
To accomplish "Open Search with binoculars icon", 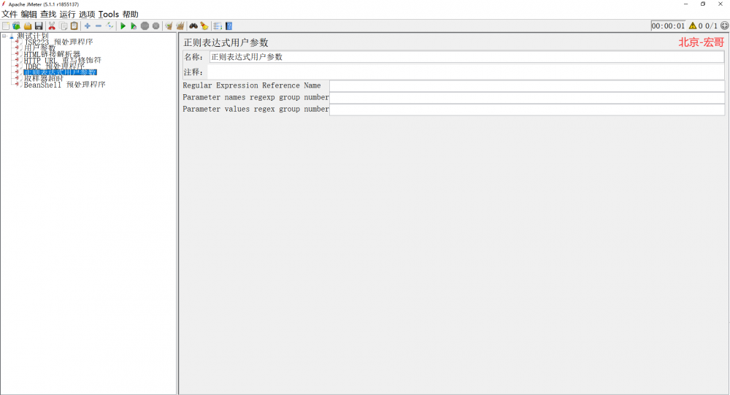I will point(193,26).
